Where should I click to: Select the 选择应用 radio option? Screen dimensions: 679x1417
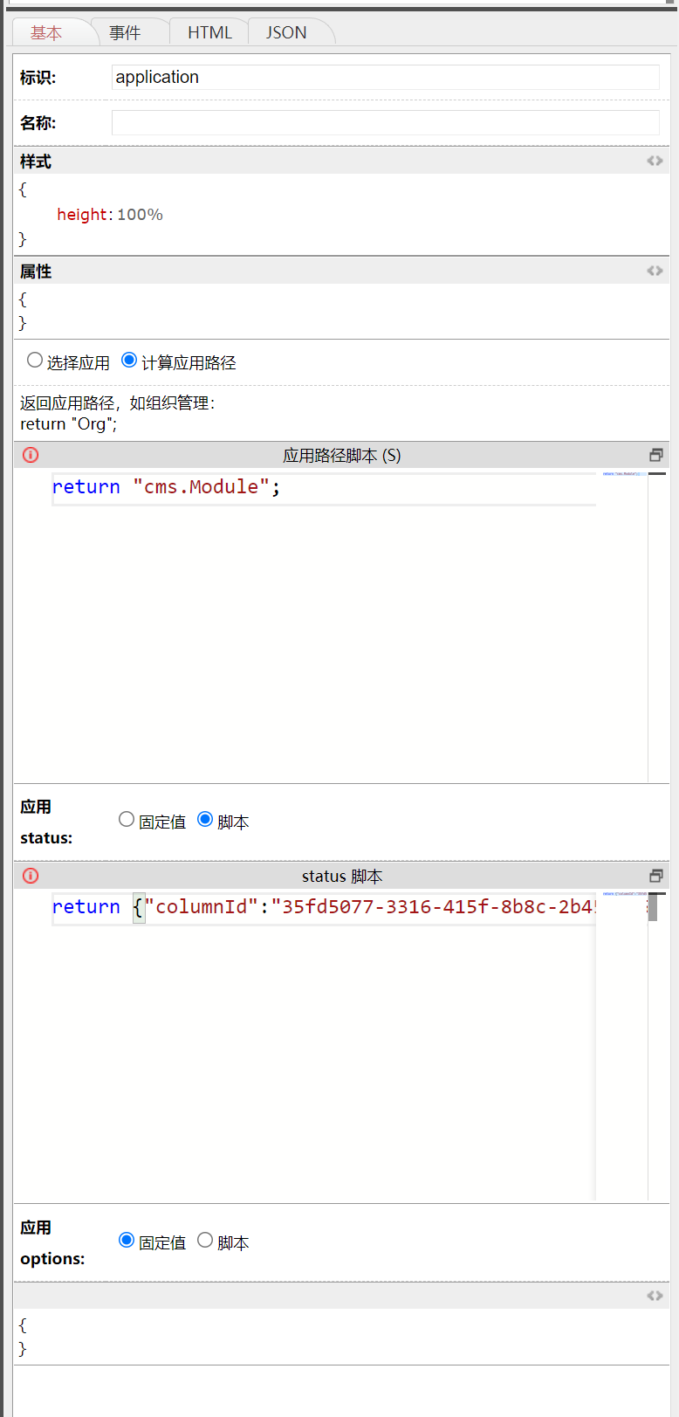(35, 360)
